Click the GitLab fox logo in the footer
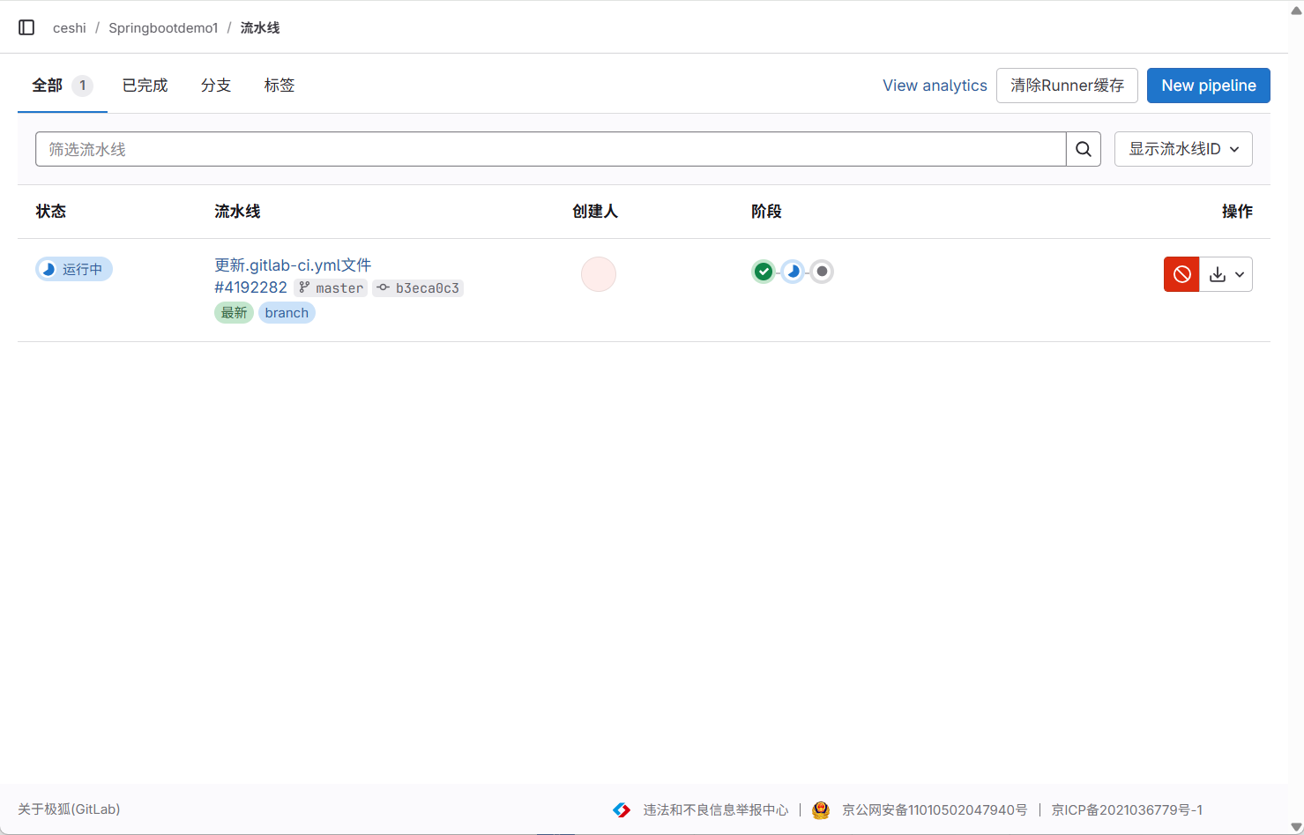The height and width of the screenshot is (835, 1304). [622, 809]
